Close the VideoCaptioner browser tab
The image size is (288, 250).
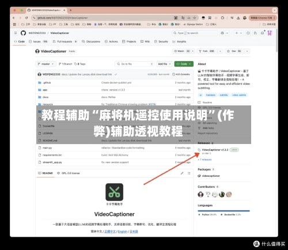(x=65, y=10)
